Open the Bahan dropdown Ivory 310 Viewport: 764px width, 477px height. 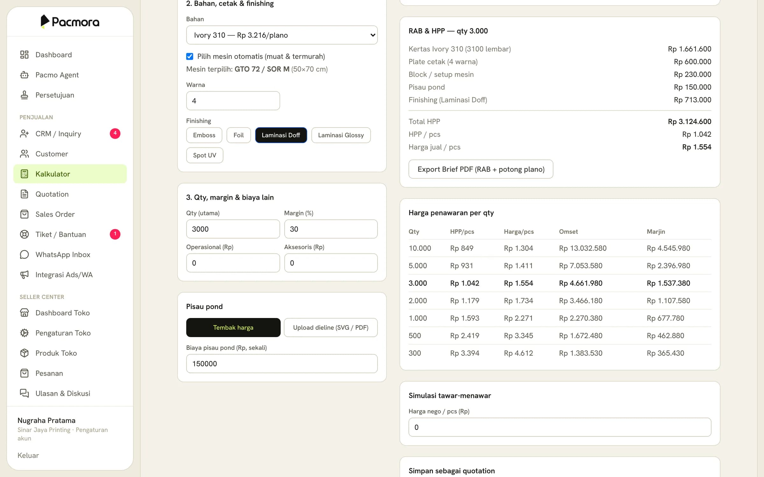282,35
